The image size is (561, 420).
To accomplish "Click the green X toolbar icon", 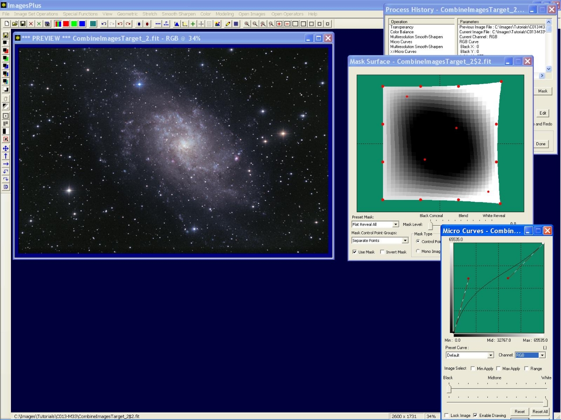I will [x=39, y=24].
